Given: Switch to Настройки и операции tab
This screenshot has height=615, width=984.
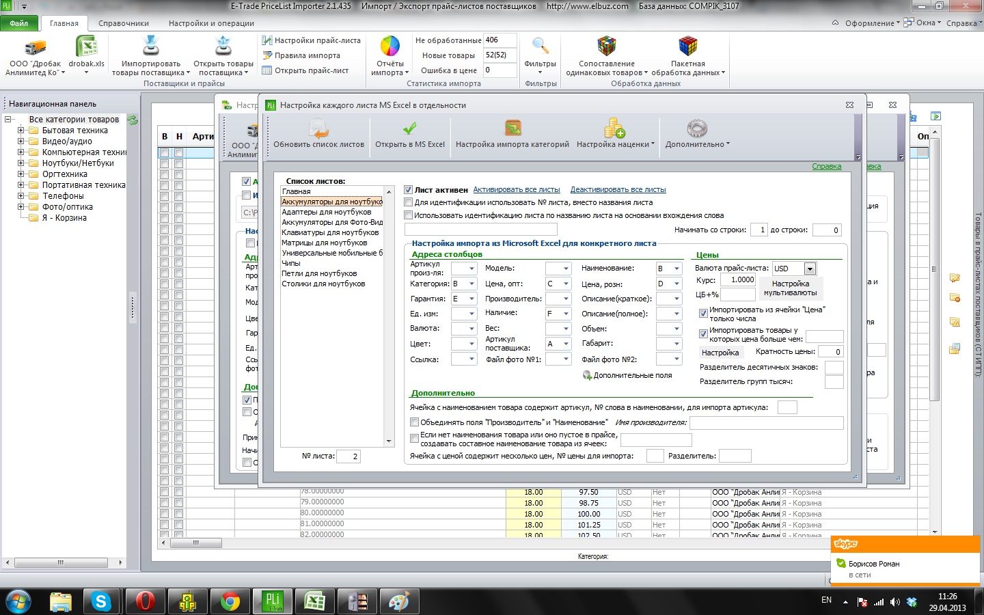Looking at the screenshot, I should point(211,23).
